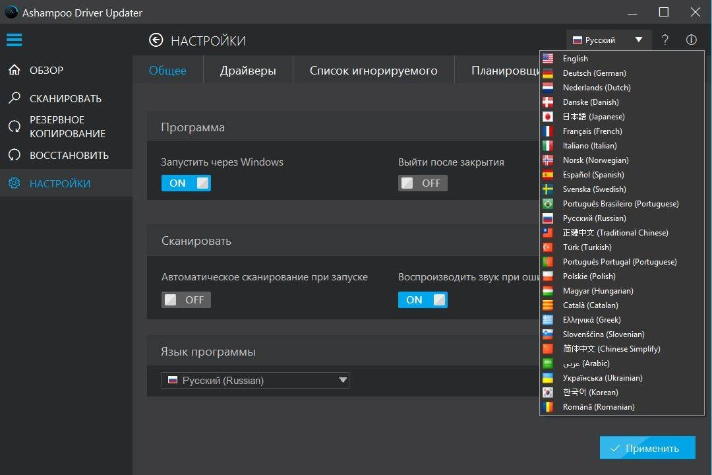Click the Japanese flag icon
712x475 pixels.
[548, 117]
